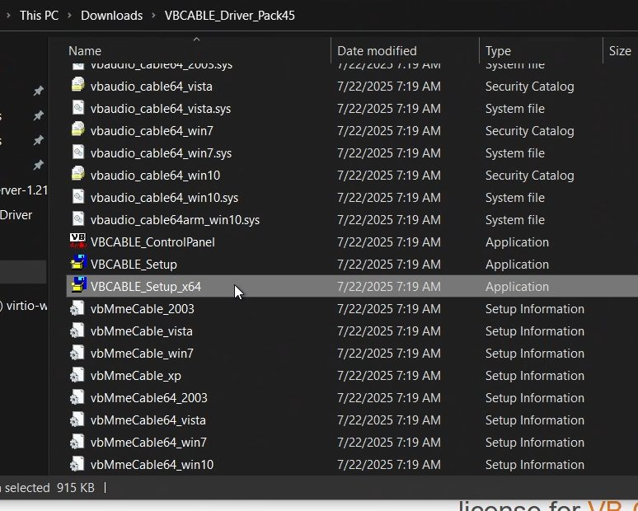Viewport: 638px width, 511px height.
Task: Toggle sort direction arrow above Name column
Action: 196,39
